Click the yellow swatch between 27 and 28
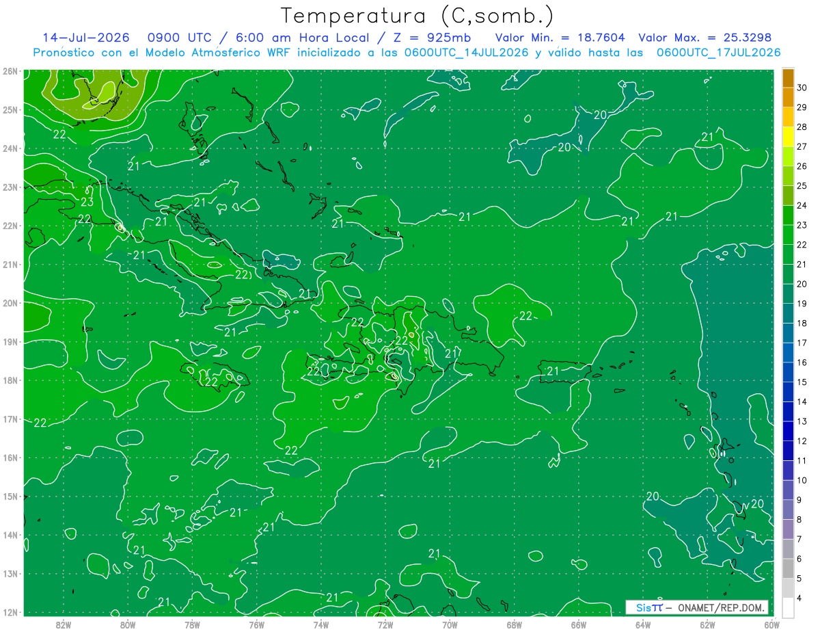This screenshot has height=634, width=820. 788,137
